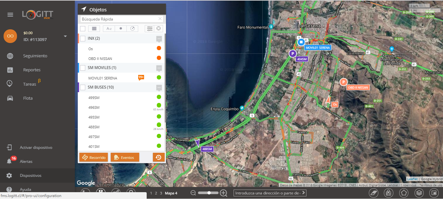Viewport: 443px width, 199px height.
Task: Submit address search with arrow
Action: point(304,193)
